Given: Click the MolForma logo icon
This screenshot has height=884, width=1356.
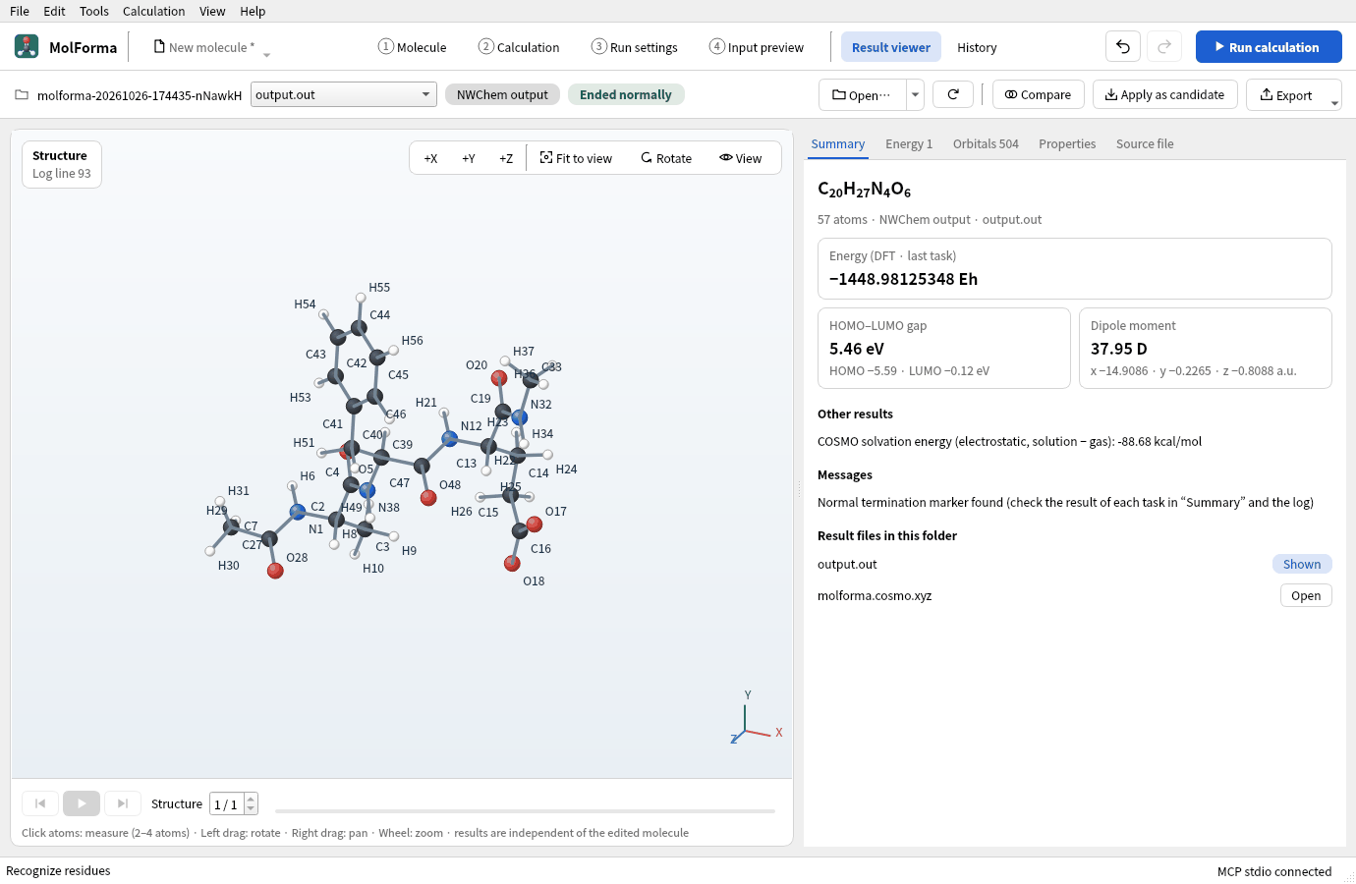Looking at the screenshot, I should click(27, 46).
